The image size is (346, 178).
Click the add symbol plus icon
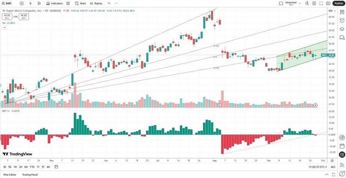[x=22, y=3]
